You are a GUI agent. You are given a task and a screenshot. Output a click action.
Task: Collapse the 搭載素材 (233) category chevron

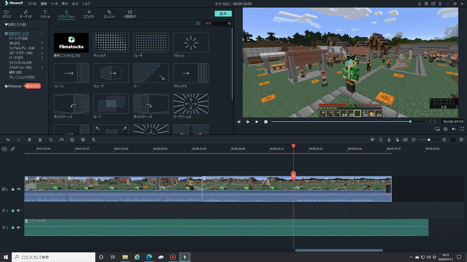pos(42,33)
